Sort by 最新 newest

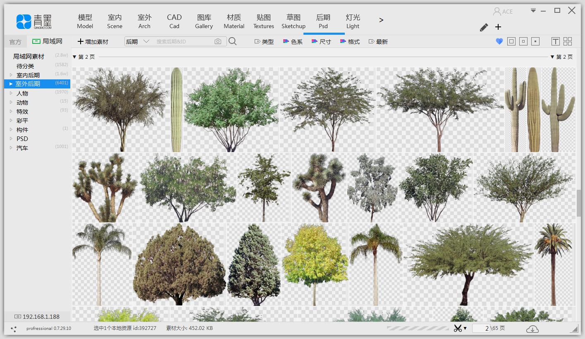[x=378, y=41]
